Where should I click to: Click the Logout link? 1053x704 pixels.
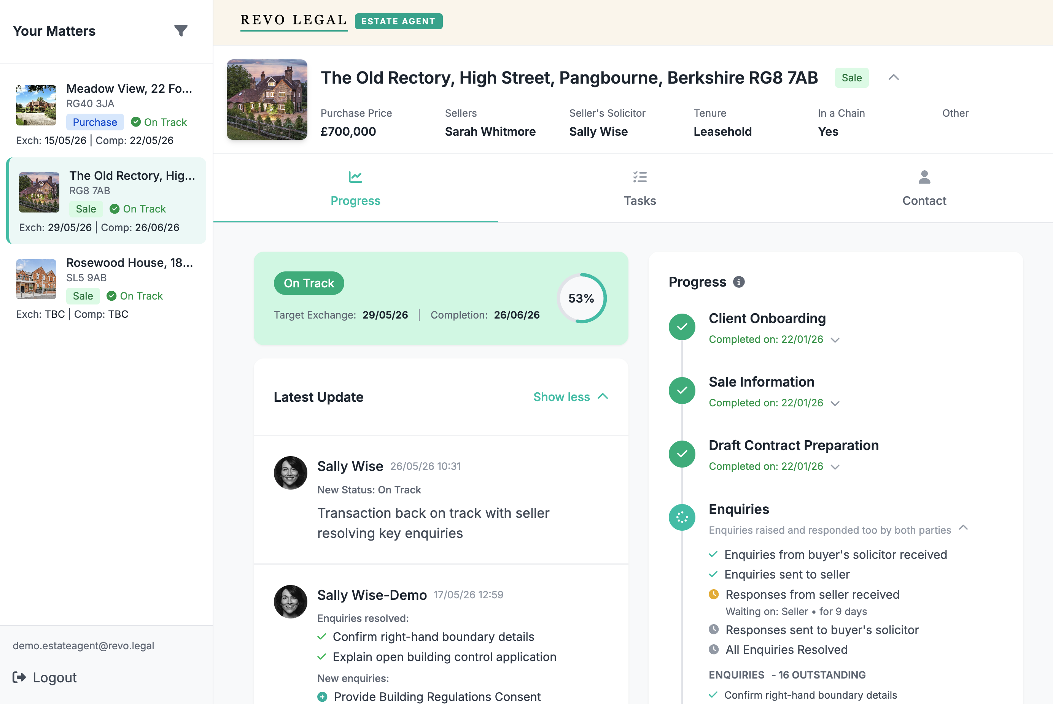tap(45, 677)
